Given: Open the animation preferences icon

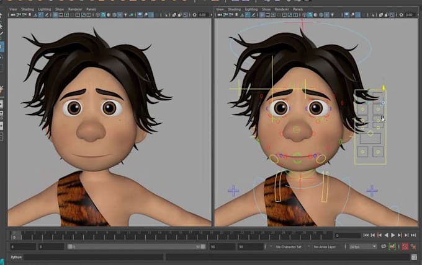Looking at the screenshot, I should (413, 246).
